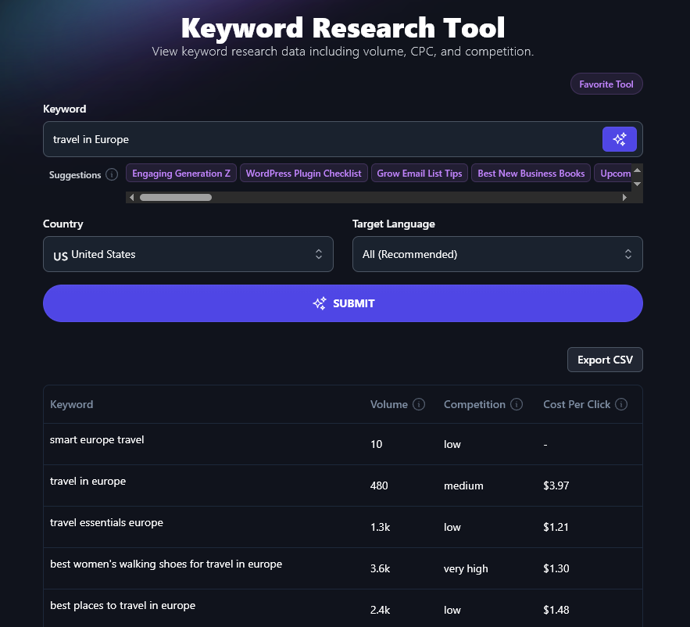Click the Best New Business Books suggestion
This screenshot has width=690, height=627.
pos(531,173)
